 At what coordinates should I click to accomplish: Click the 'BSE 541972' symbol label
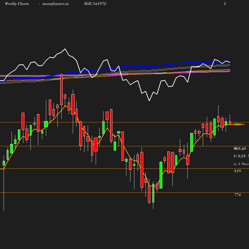[x=95, y=3]
